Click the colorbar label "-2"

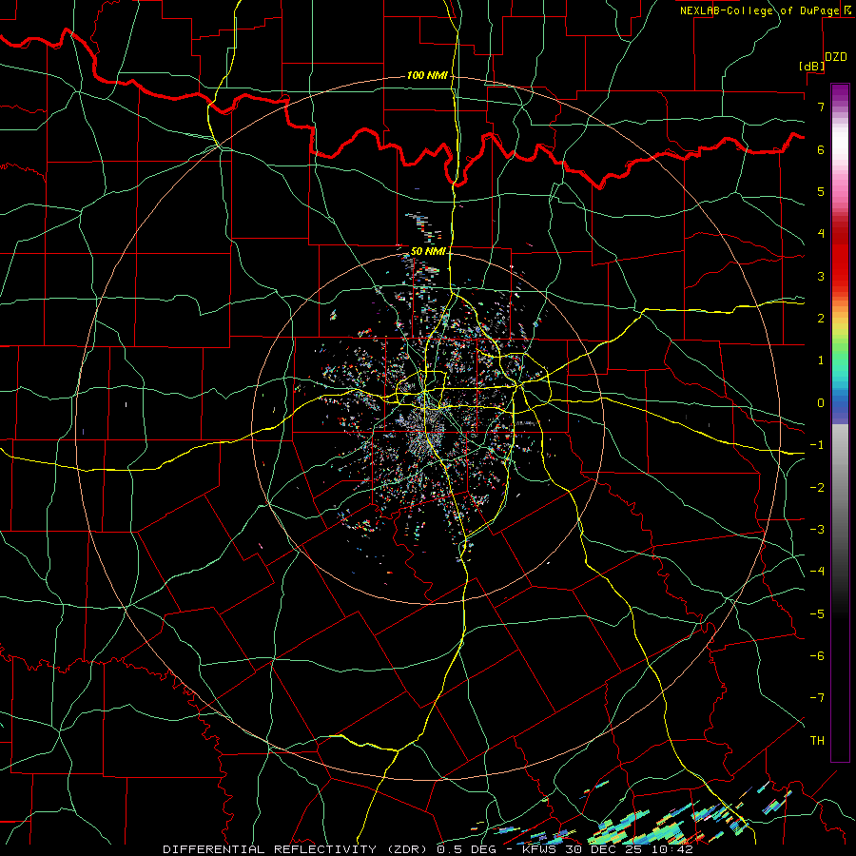click(x=817, y=488)
